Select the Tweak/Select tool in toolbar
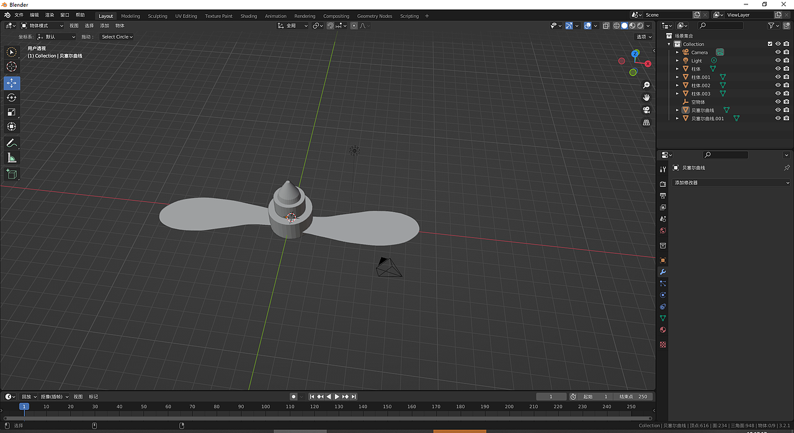 tap(12, 53)
